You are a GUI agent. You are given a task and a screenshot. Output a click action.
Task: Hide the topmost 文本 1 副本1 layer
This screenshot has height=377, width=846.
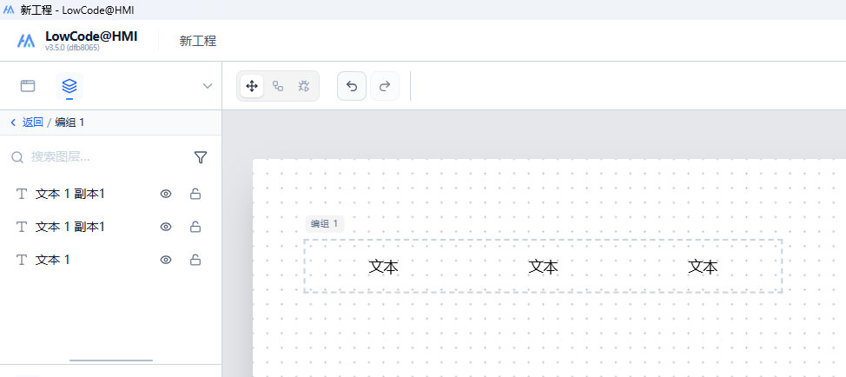point(166,195)
